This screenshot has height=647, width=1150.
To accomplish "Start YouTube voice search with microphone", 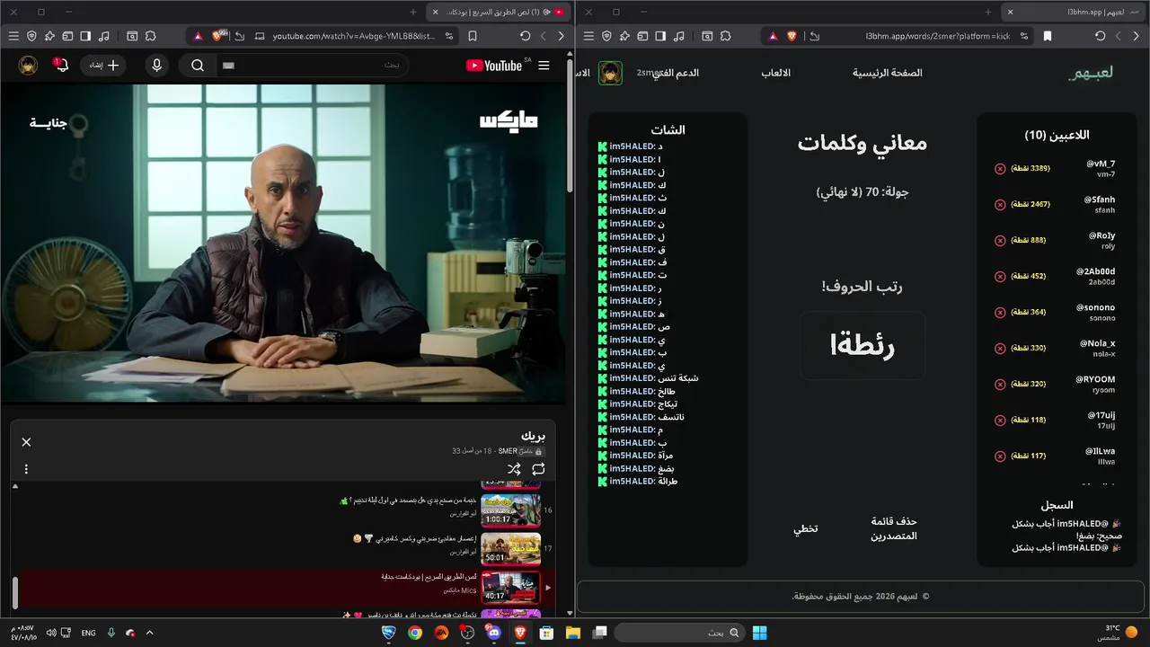I will [x=157, y=66].
